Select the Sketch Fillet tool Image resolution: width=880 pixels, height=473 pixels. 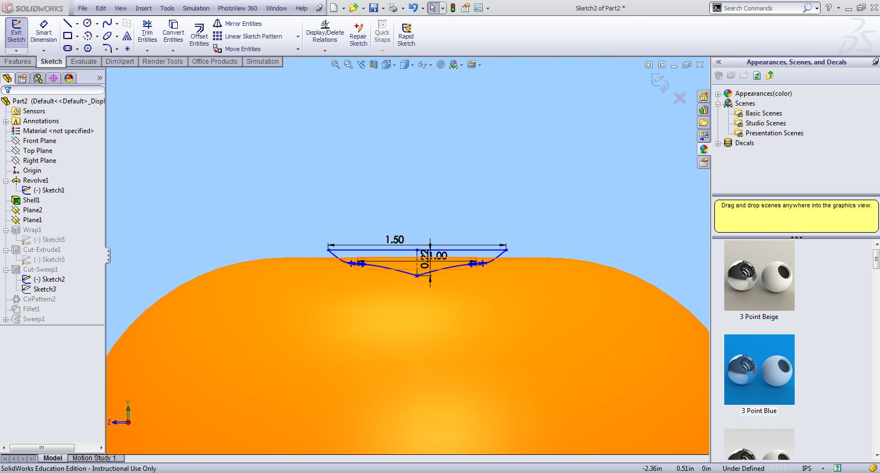107,48
